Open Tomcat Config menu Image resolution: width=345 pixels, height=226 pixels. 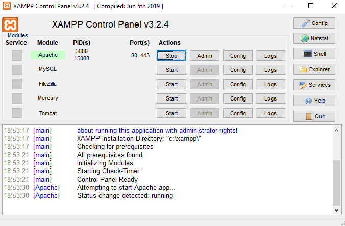(x=238, y=113)
